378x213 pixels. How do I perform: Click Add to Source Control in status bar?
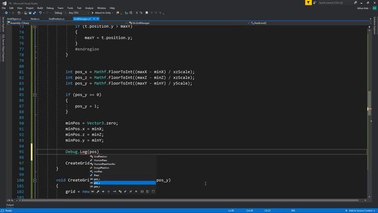pos(360,211)
